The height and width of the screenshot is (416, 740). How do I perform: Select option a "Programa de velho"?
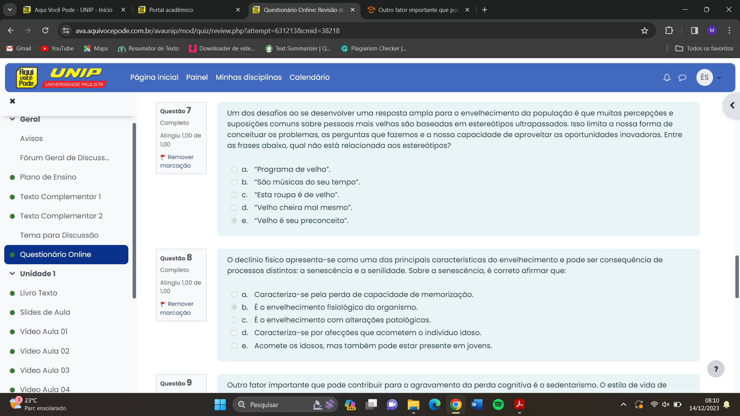(x=234, y=169)
